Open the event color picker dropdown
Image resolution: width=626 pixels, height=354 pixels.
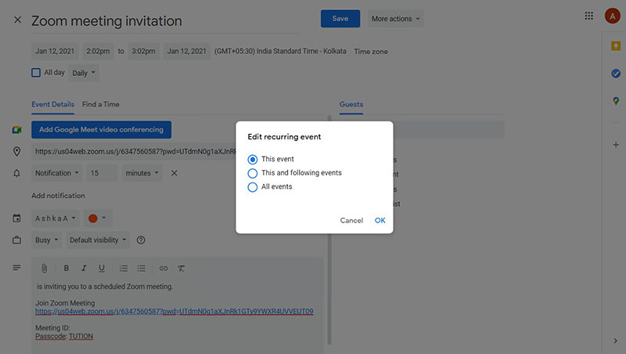click(97, 219)
